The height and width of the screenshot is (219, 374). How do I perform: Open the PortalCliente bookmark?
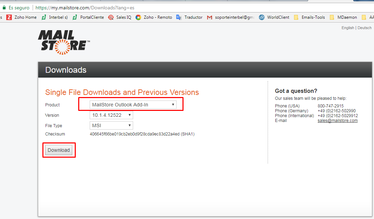tap(88, 17)
